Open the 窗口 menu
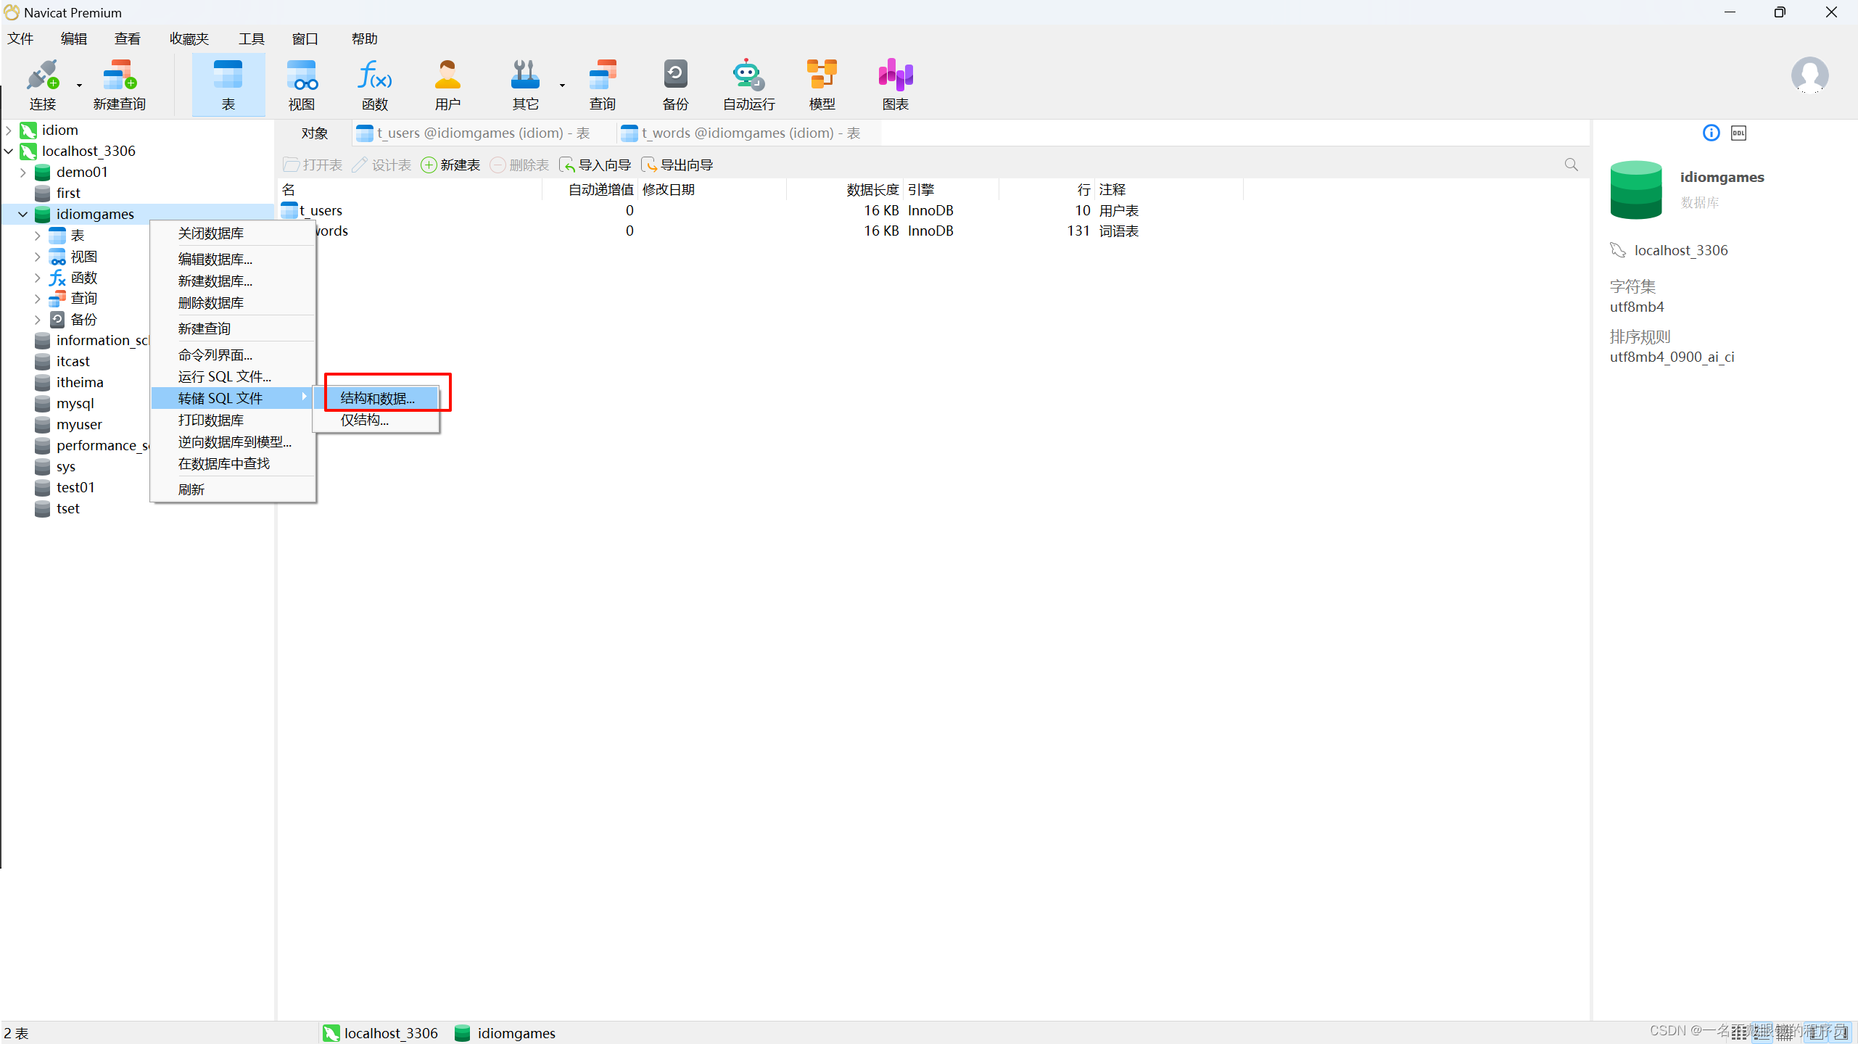This screenshot has height=1044, width=1858. click(x=305, y=38)
